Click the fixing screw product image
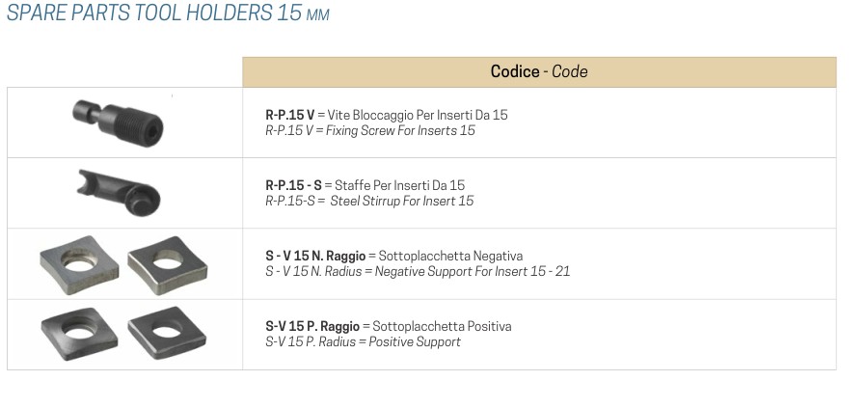Image resolution: width=866 pixels, height=408 pixels. pyautogui.click(x=118, y=122)
